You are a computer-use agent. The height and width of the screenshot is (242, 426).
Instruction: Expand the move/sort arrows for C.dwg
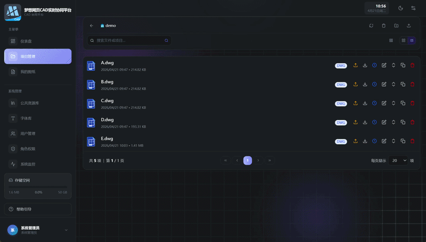(x=394, y=103)
